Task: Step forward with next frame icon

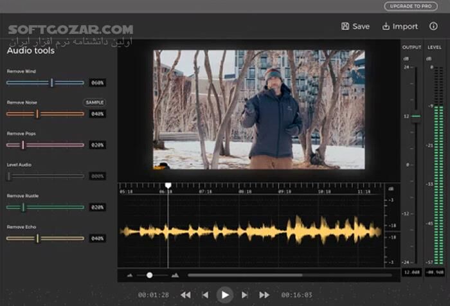Action: [x=245, y=294]
